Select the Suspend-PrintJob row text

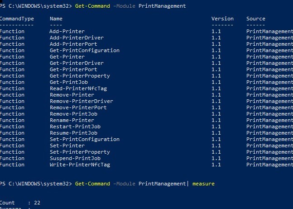pyautogui.click(x=73, y=158)
